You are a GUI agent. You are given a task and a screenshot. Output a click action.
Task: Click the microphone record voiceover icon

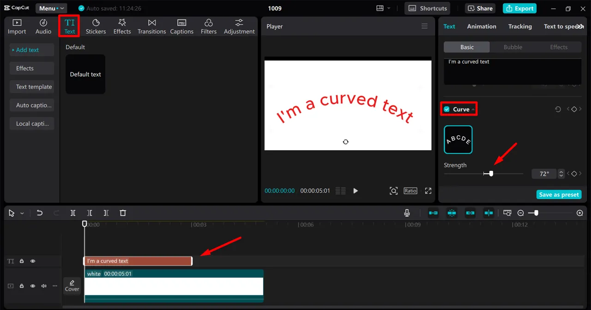pos(407,213)
